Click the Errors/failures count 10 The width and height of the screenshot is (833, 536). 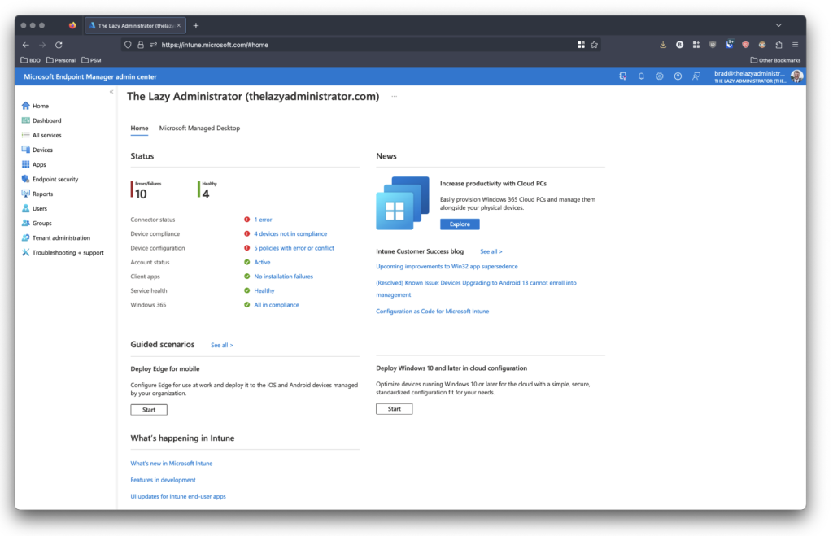click(x=141, y=194)
